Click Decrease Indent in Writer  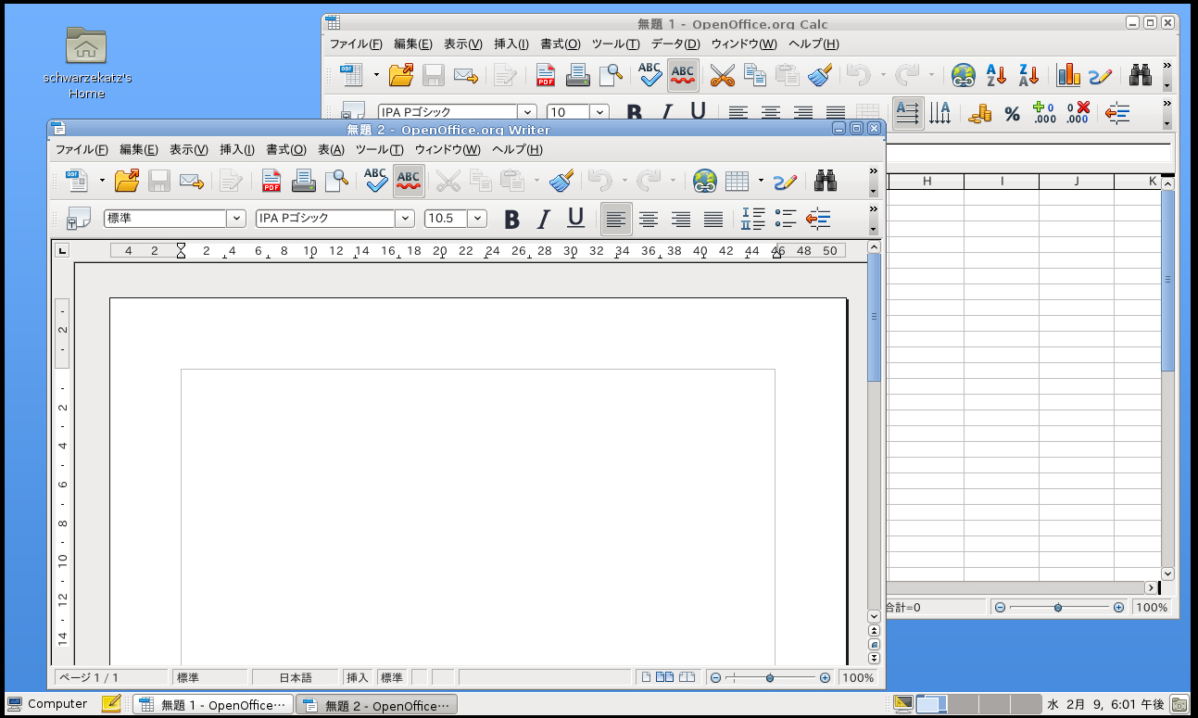click(x=818, y=219)
